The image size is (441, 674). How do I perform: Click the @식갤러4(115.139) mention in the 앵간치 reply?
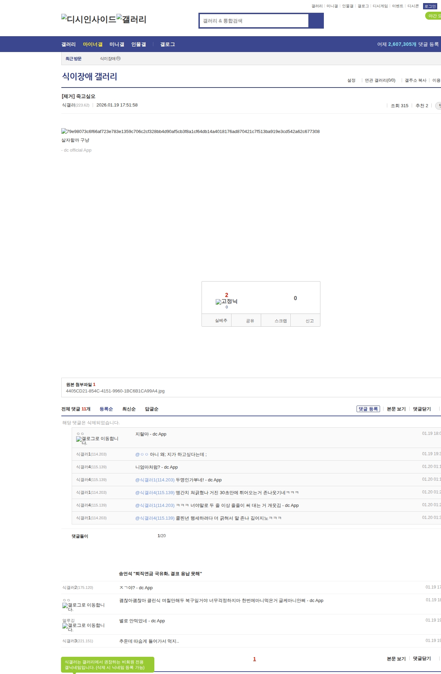tap(155, 493)
